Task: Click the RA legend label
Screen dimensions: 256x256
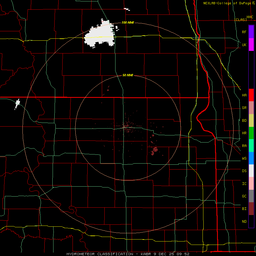Action: [244, 146]
